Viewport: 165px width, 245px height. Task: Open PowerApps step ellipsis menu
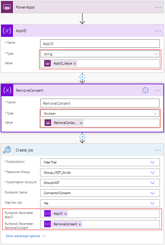158,8
